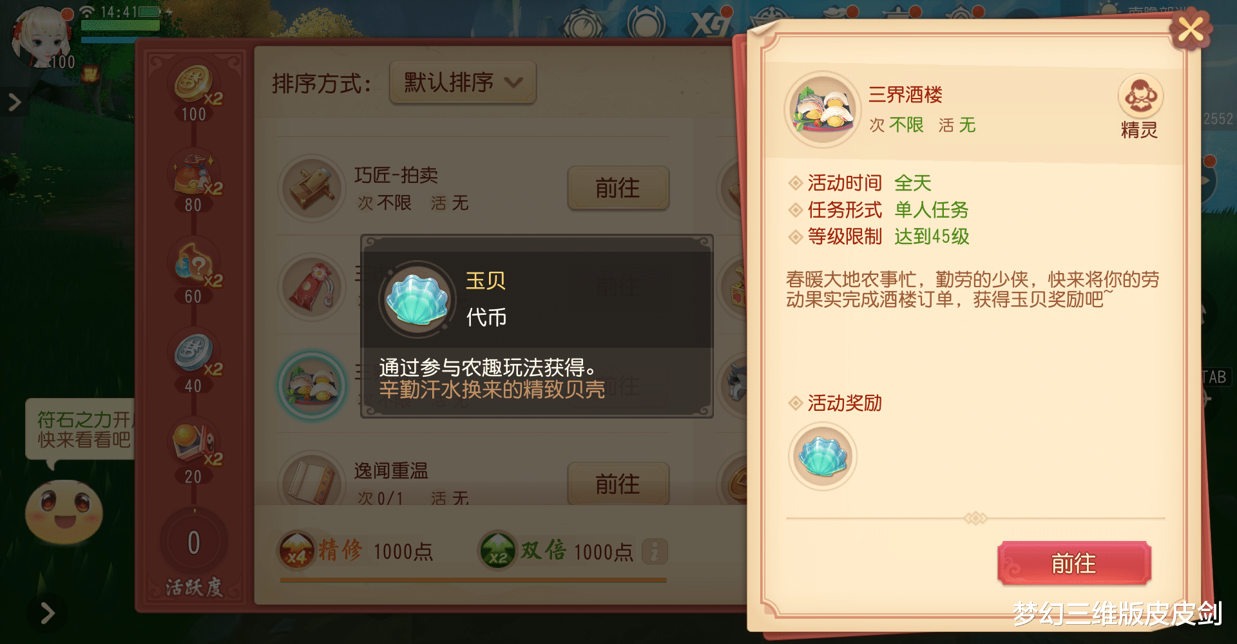The width and height of the screenshot is (1237, 644).
Task: Claim the 60 activity mystery reward
Action: 195,263
